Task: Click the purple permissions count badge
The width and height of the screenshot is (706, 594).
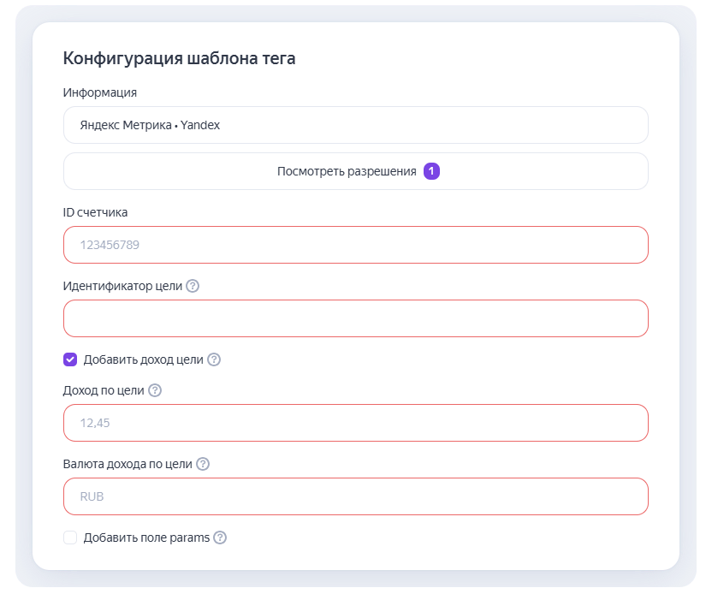Action: click(431, 171)
